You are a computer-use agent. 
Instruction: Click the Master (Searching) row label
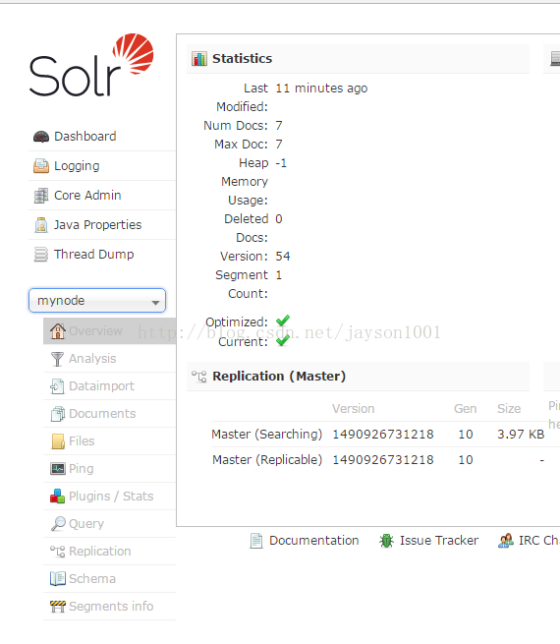266,435
